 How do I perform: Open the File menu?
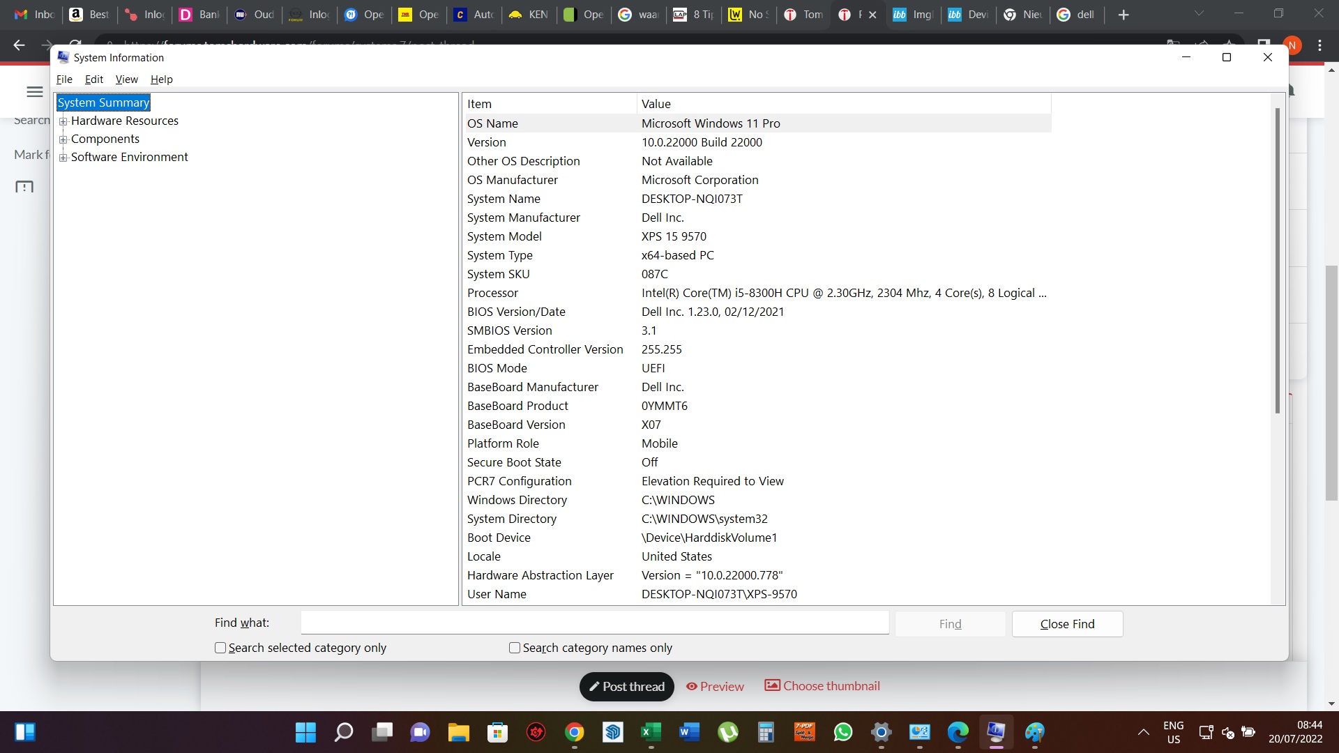[x=64, y=79]
